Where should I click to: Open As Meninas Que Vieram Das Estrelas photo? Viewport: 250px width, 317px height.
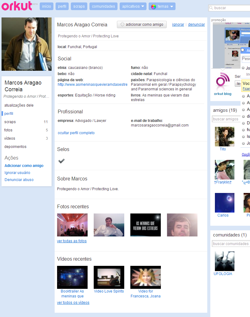[146, 225]
